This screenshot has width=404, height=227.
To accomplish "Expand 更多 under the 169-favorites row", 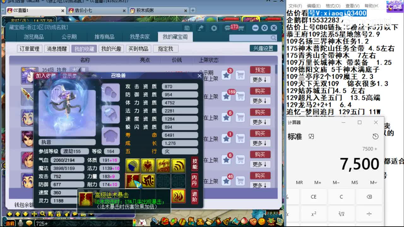I will (x=260, y=101).
